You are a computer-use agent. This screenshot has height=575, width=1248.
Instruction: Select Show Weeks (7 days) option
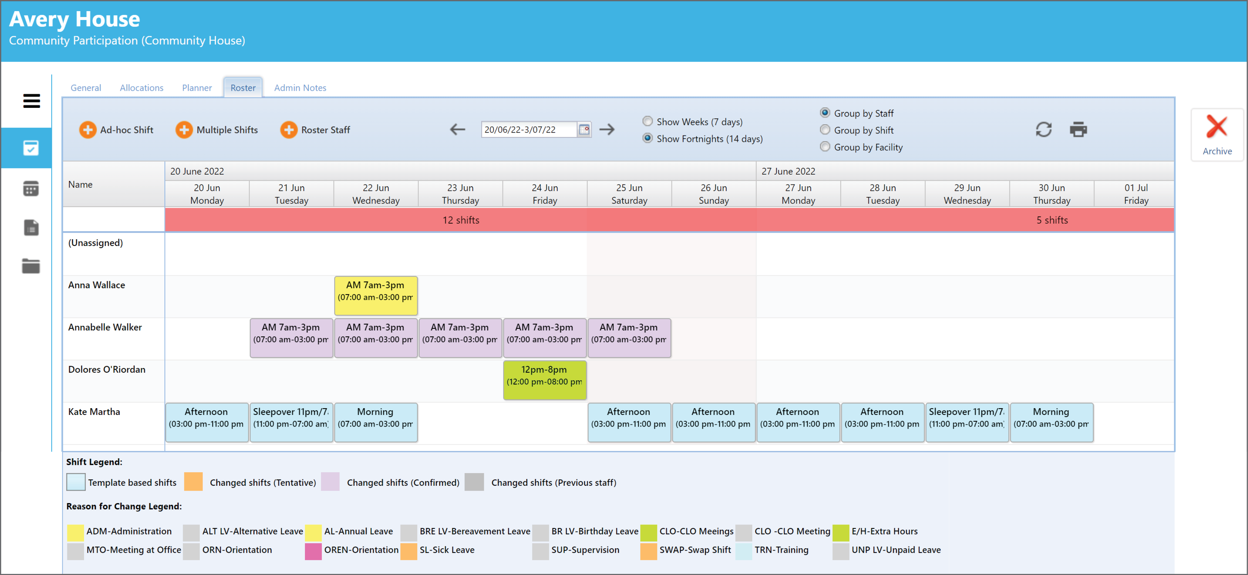647,121
